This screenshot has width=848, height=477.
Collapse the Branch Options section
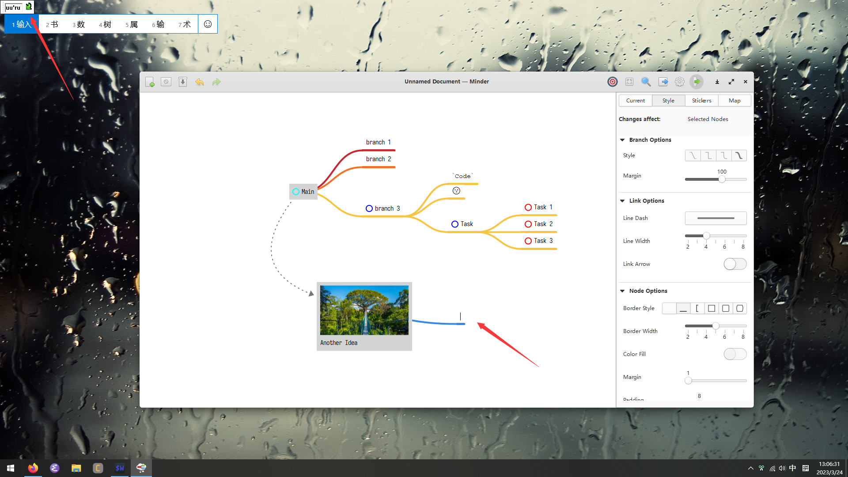click(x=622, y=140)
